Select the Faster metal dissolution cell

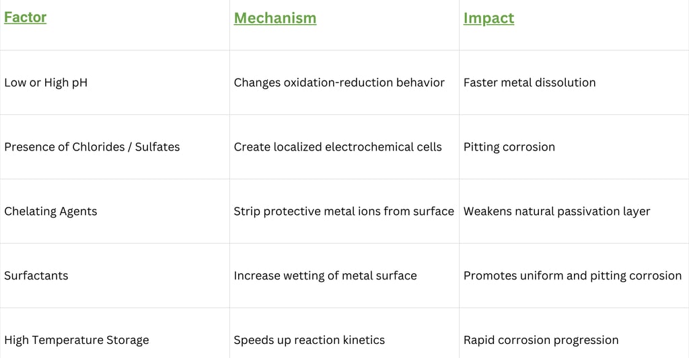click(574, 83)
